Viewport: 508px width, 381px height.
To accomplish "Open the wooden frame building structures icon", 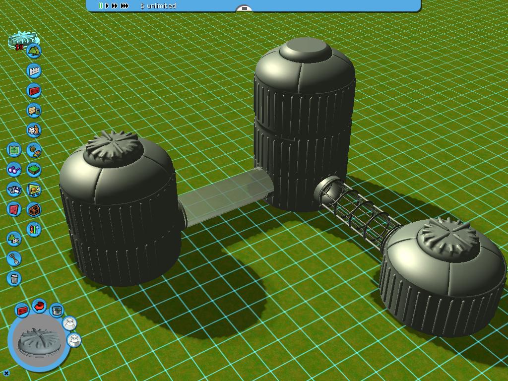I will coord(34,210).
